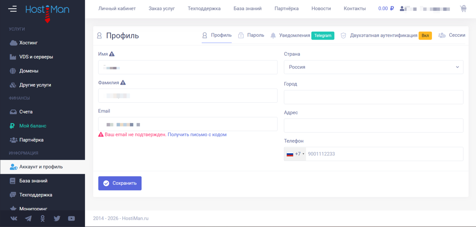Switch to the Пароль tab
The height and width of the screenshot is (227, 476).
(x=251, y=35)
